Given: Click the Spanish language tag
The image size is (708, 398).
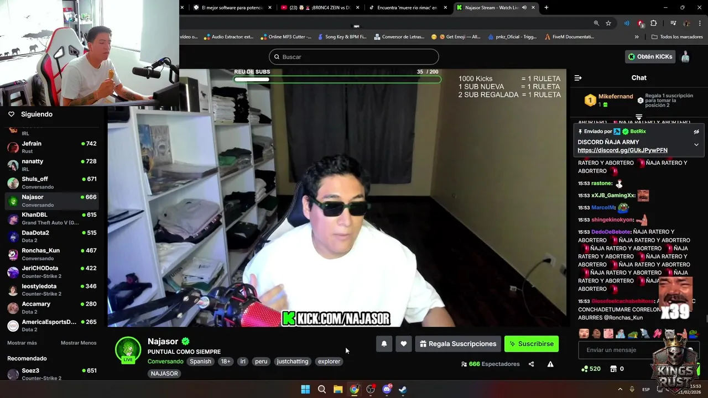Looking at the screenshot, I should tap(201, 362).
